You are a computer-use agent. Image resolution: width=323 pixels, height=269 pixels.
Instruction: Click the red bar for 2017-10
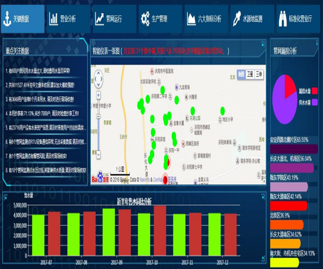[160, 231]
